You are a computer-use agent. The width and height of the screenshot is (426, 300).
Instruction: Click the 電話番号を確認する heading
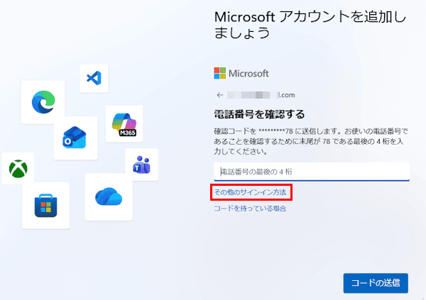pos(259,114)
